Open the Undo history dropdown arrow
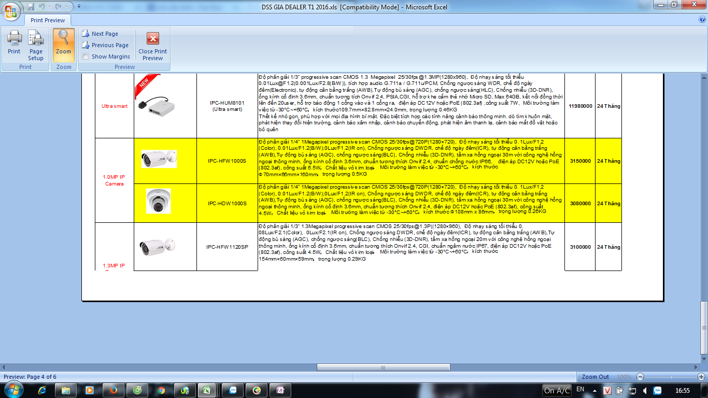The image size is (708, 398). tap(51, 7)
